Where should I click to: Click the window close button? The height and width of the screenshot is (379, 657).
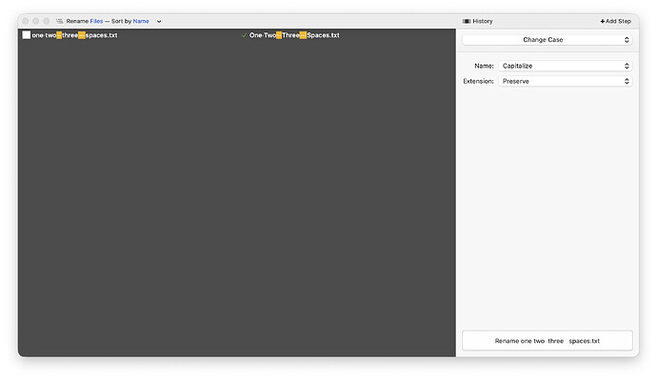click(25, 21)
